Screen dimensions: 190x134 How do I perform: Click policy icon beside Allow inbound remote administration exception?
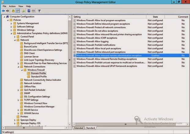coord(75,55)
